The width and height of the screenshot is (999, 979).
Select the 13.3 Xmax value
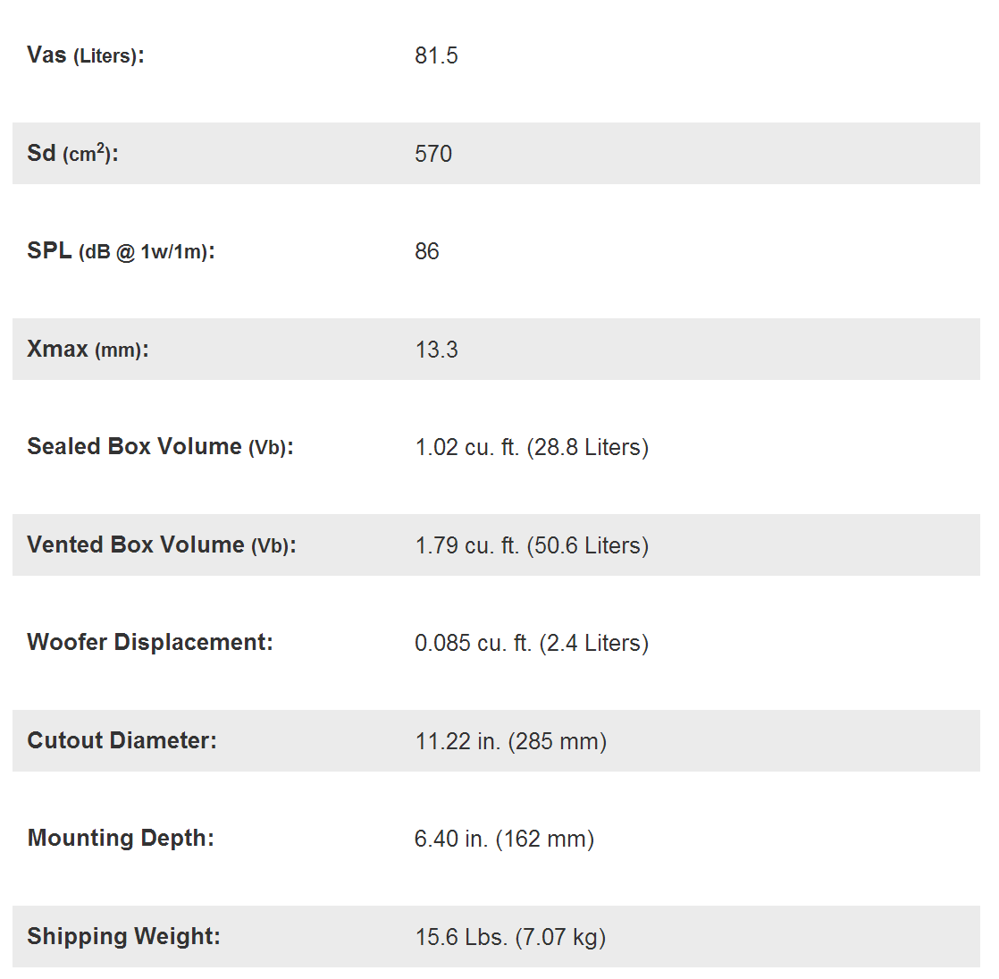[x=436, y=350]
